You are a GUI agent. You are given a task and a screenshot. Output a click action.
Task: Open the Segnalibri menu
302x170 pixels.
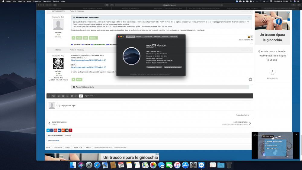point(47,1)
